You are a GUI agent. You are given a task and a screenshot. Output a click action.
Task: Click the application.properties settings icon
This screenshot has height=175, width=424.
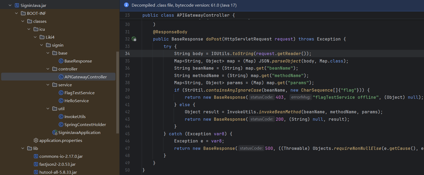pos(36,140)
